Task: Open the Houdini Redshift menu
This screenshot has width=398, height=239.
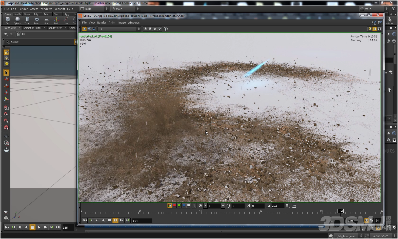Action: pyautogui.click(x=60, y=9)
